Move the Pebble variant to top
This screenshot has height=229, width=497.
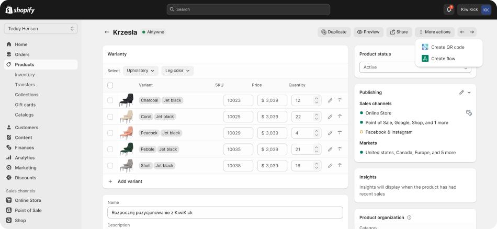pyautogui.click(x=340, y=149)
